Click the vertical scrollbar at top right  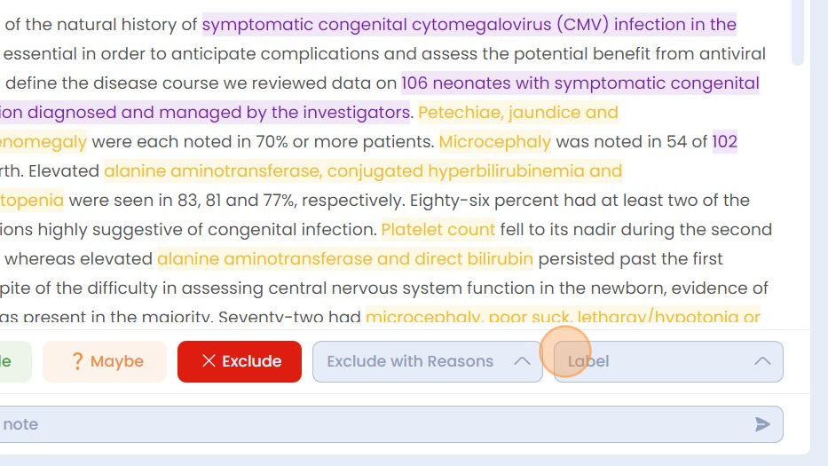[797, 32]
